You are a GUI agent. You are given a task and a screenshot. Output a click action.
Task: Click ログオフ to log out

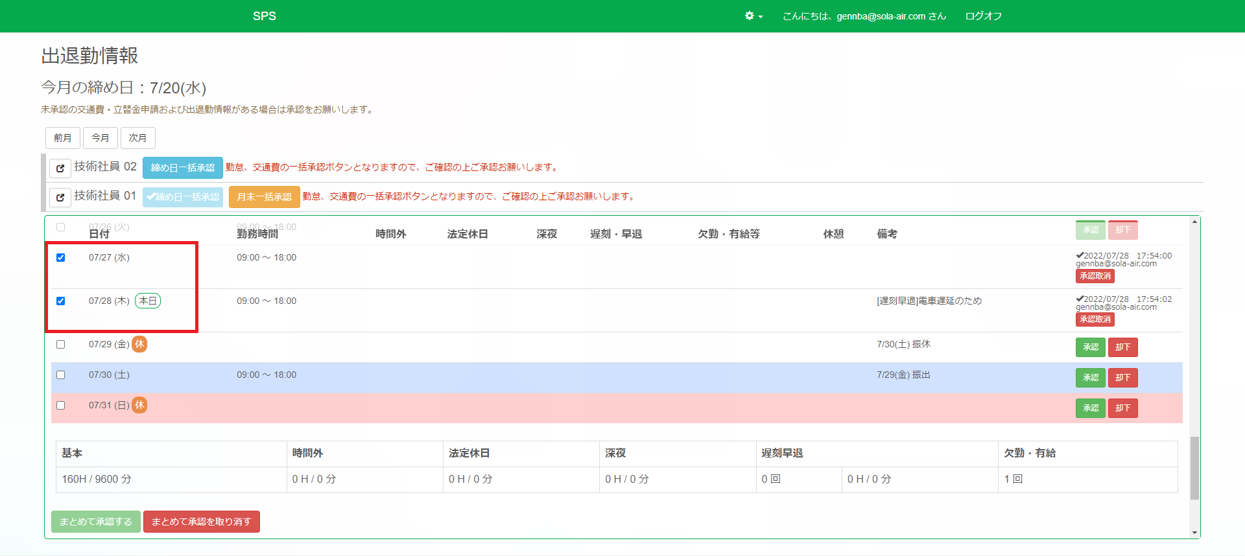(983, 16)
